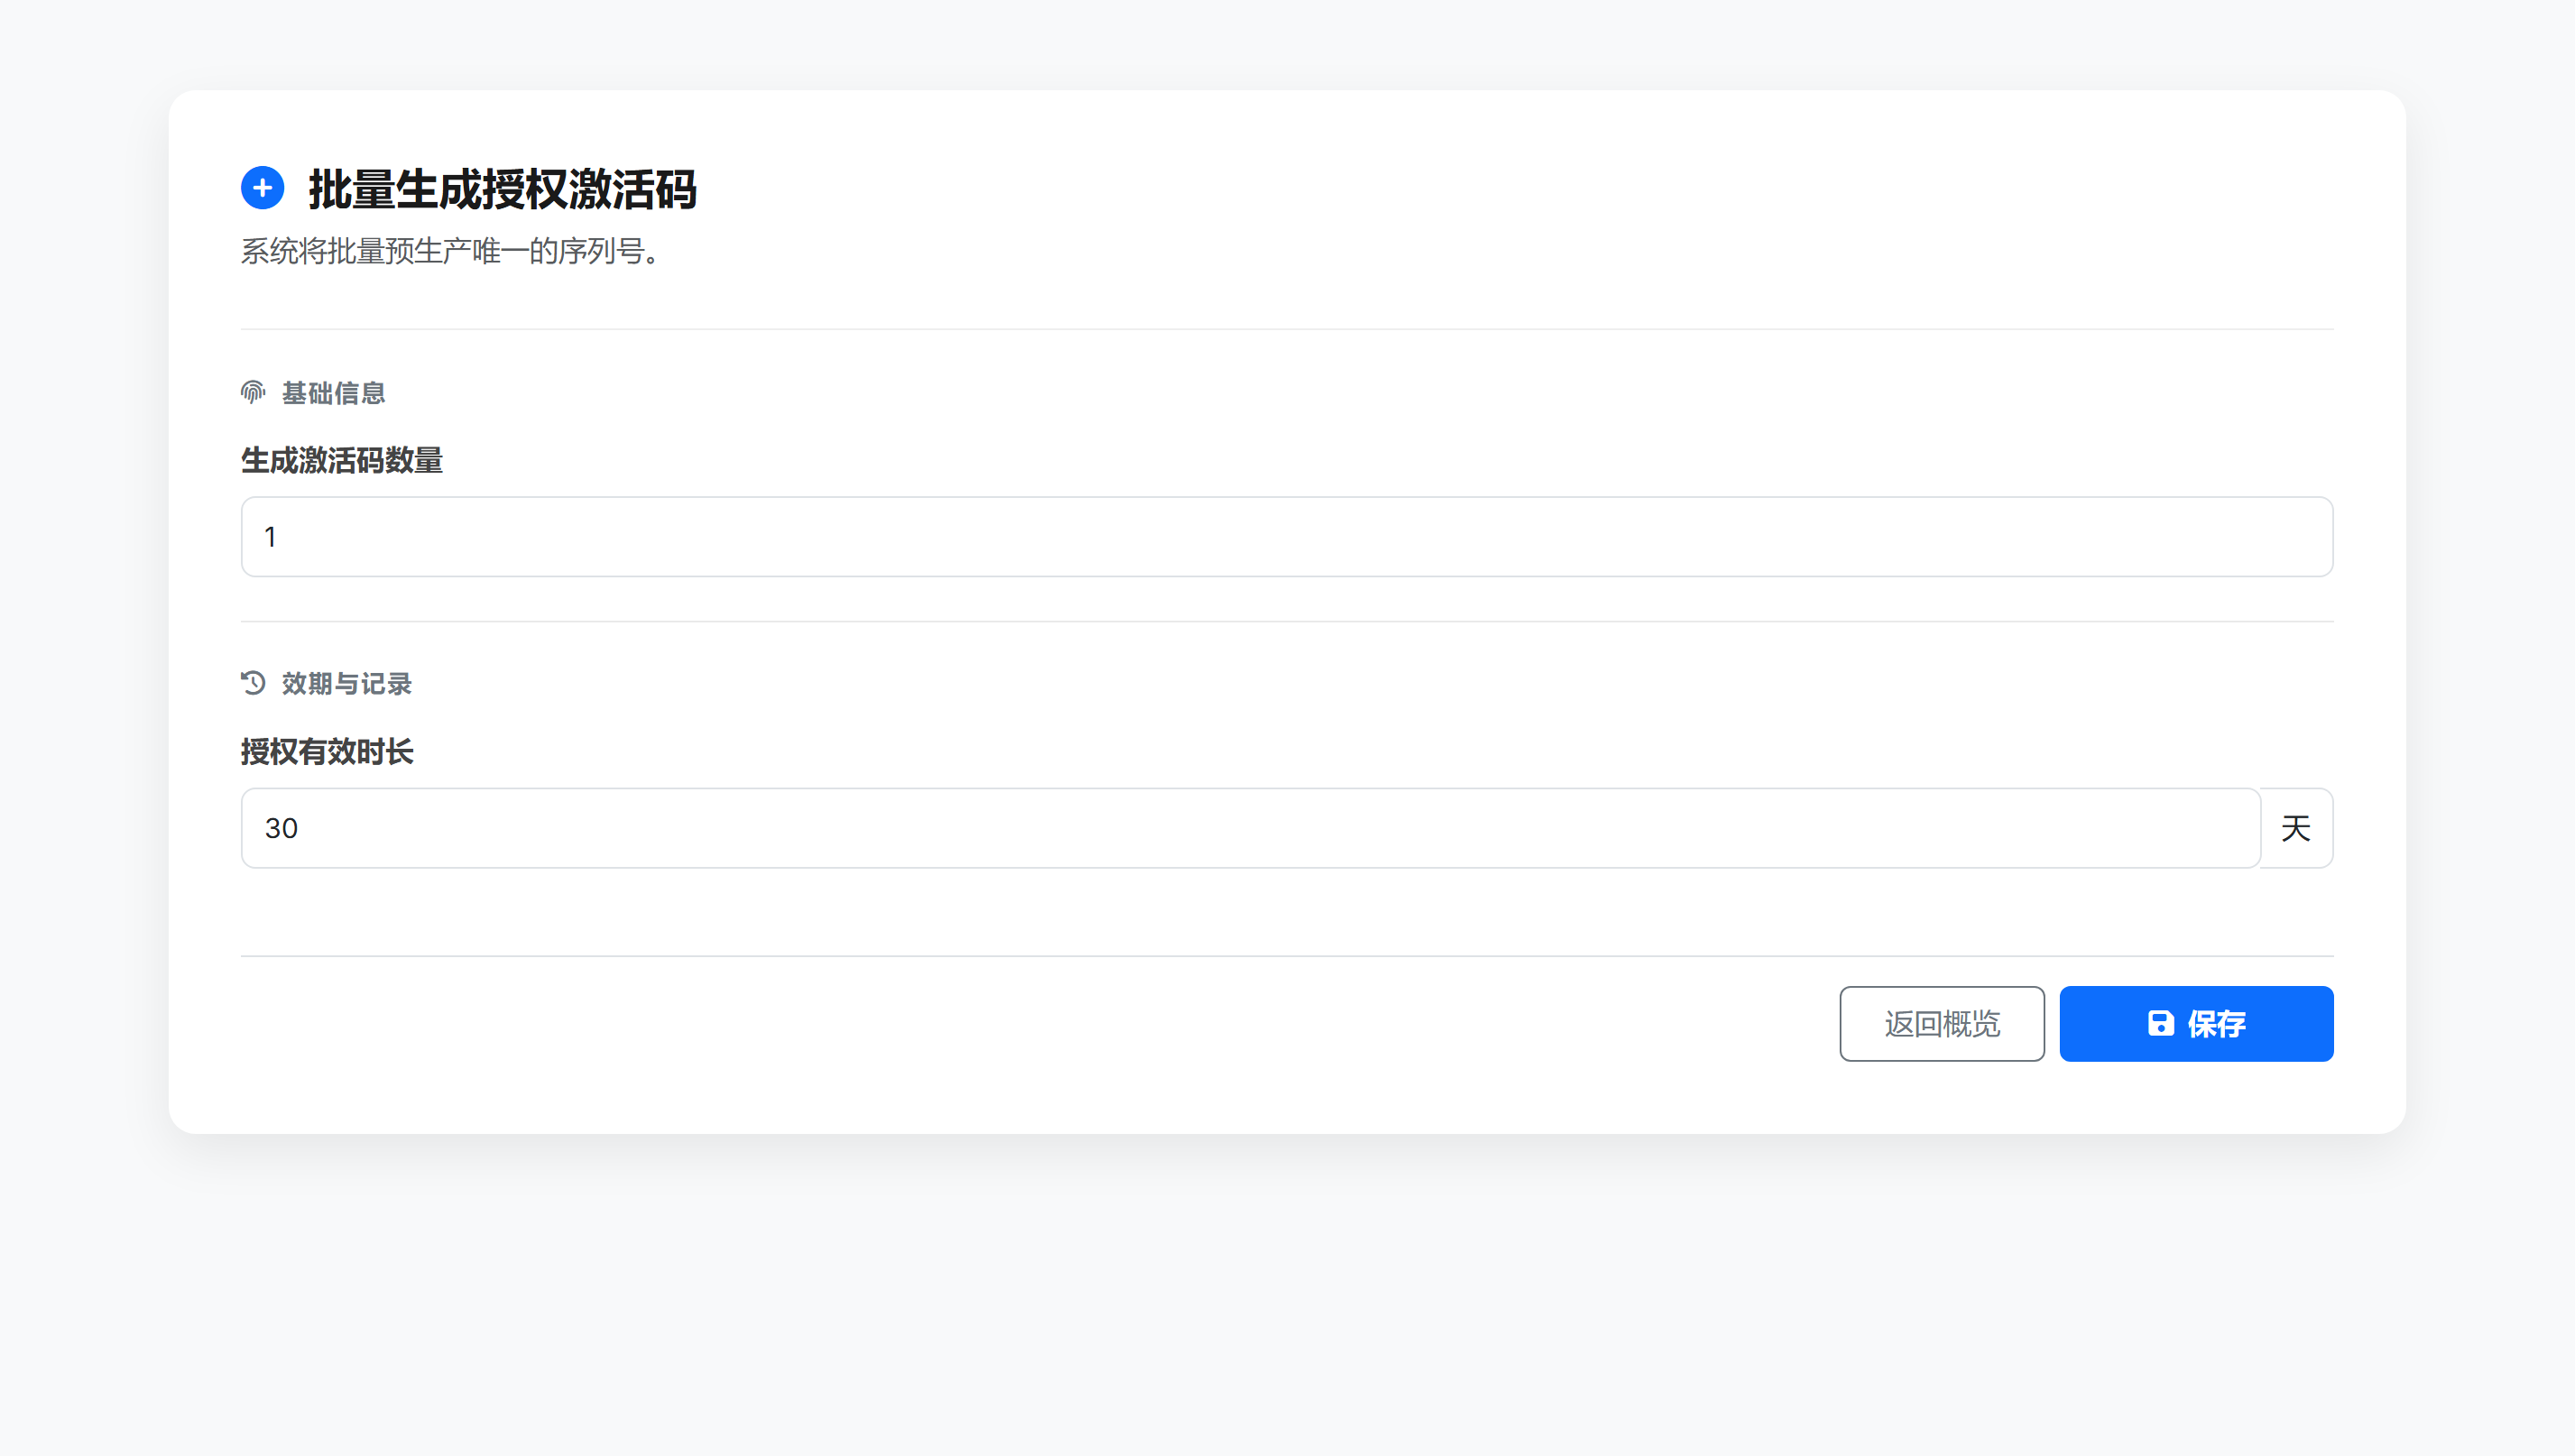This screenshot has height=1456, width=2575.
Task: Click the 授权有效时长 field label
Action: click(x=327, y=751)
